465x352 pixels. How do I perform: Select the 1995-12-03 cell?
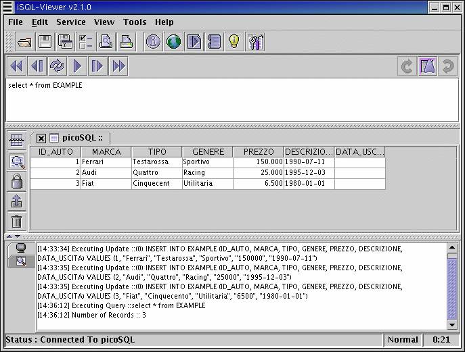309,172
